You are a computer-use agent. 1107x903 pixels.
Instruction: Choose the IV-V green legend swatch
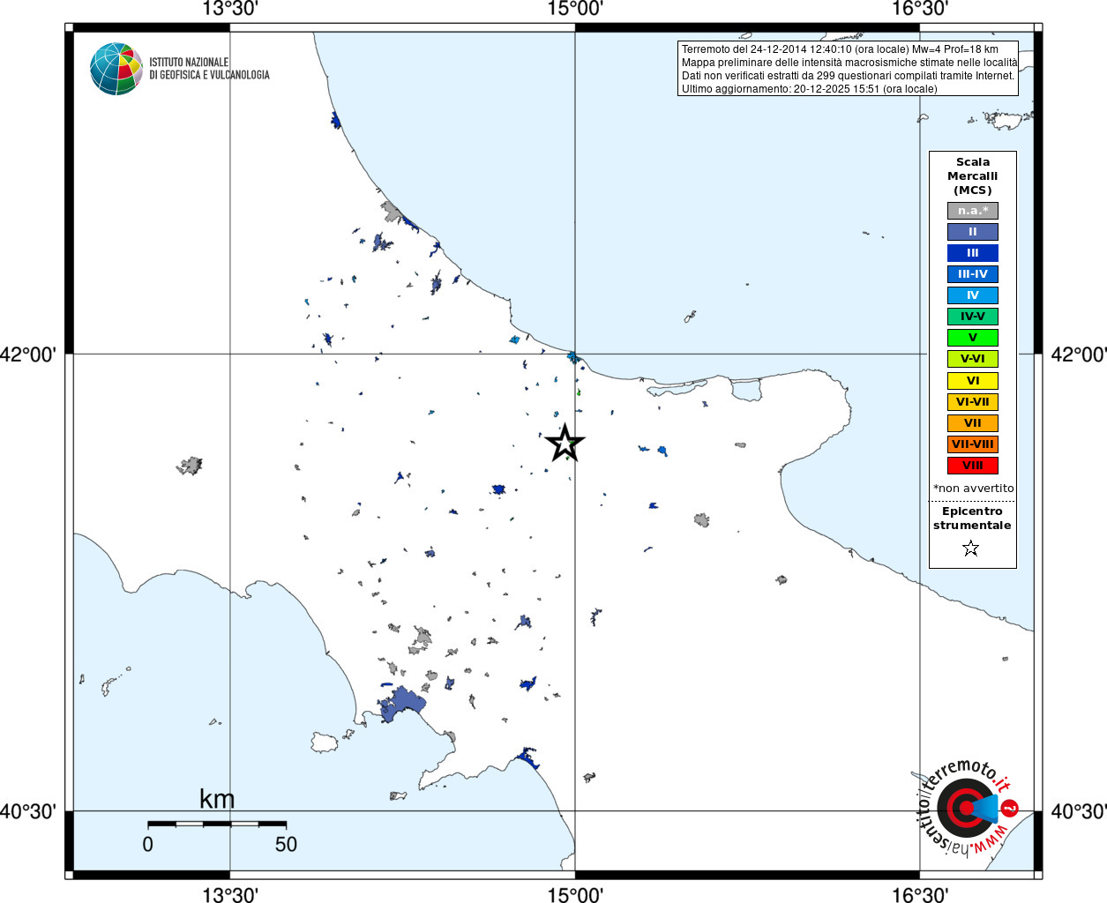[x=972, y=317]
